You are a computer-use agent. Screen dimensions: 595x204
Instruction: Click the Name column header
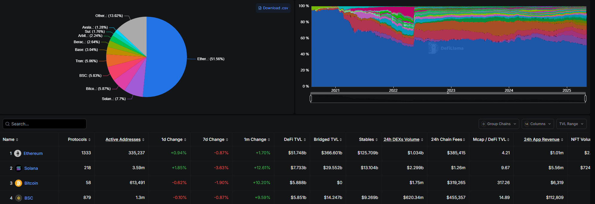coord(9,139)
